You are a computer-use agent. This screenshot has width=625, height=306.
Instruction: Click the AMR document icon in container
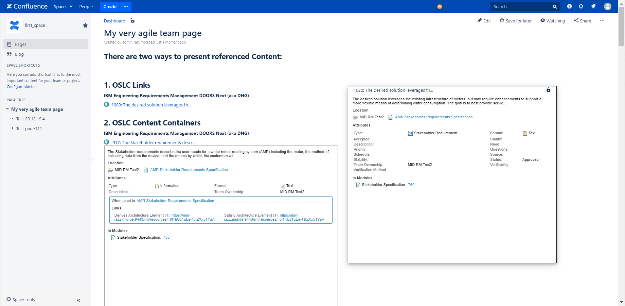point(146,170)
